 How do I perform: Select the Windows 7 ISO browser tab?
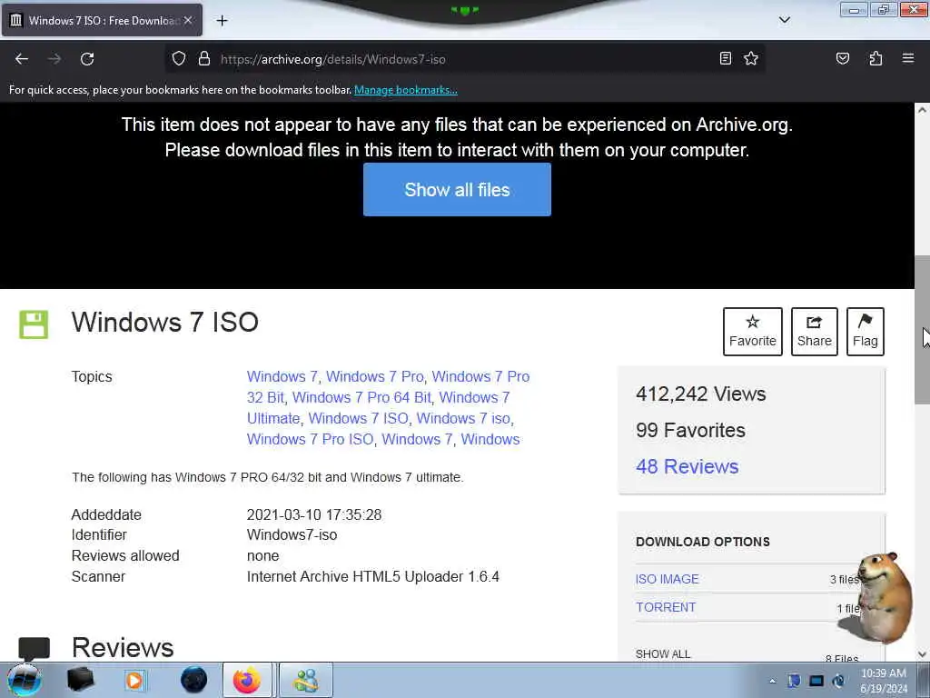(x=102, y=20)
